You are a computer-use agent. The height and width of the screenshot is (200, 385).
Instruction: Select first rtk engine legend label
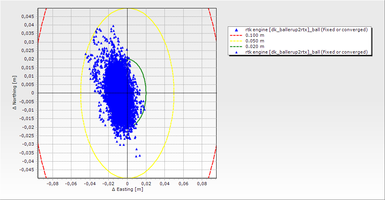306,30
